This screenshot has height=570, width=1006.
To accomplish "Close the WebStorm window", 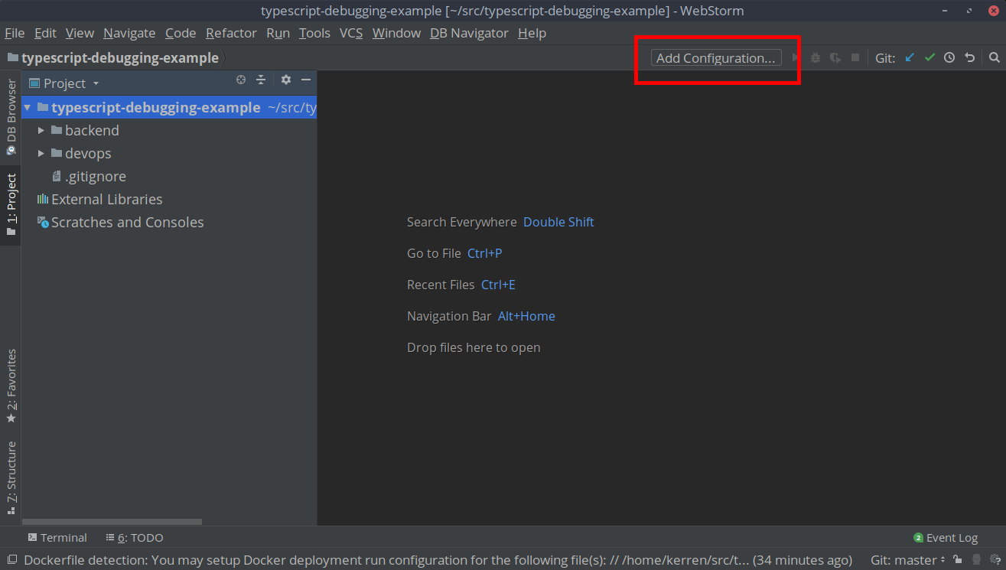I will 994,11.
